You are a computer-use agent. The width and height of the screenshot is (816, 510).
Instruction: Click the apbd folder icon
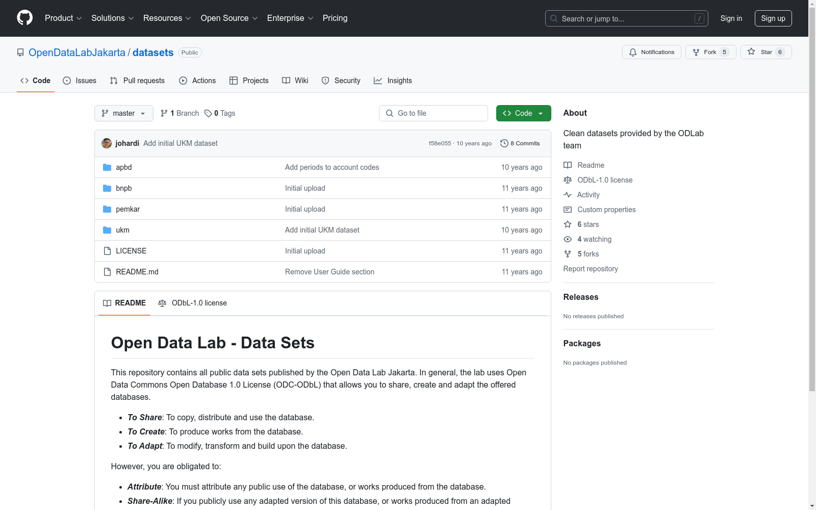[x=107, y=167]
